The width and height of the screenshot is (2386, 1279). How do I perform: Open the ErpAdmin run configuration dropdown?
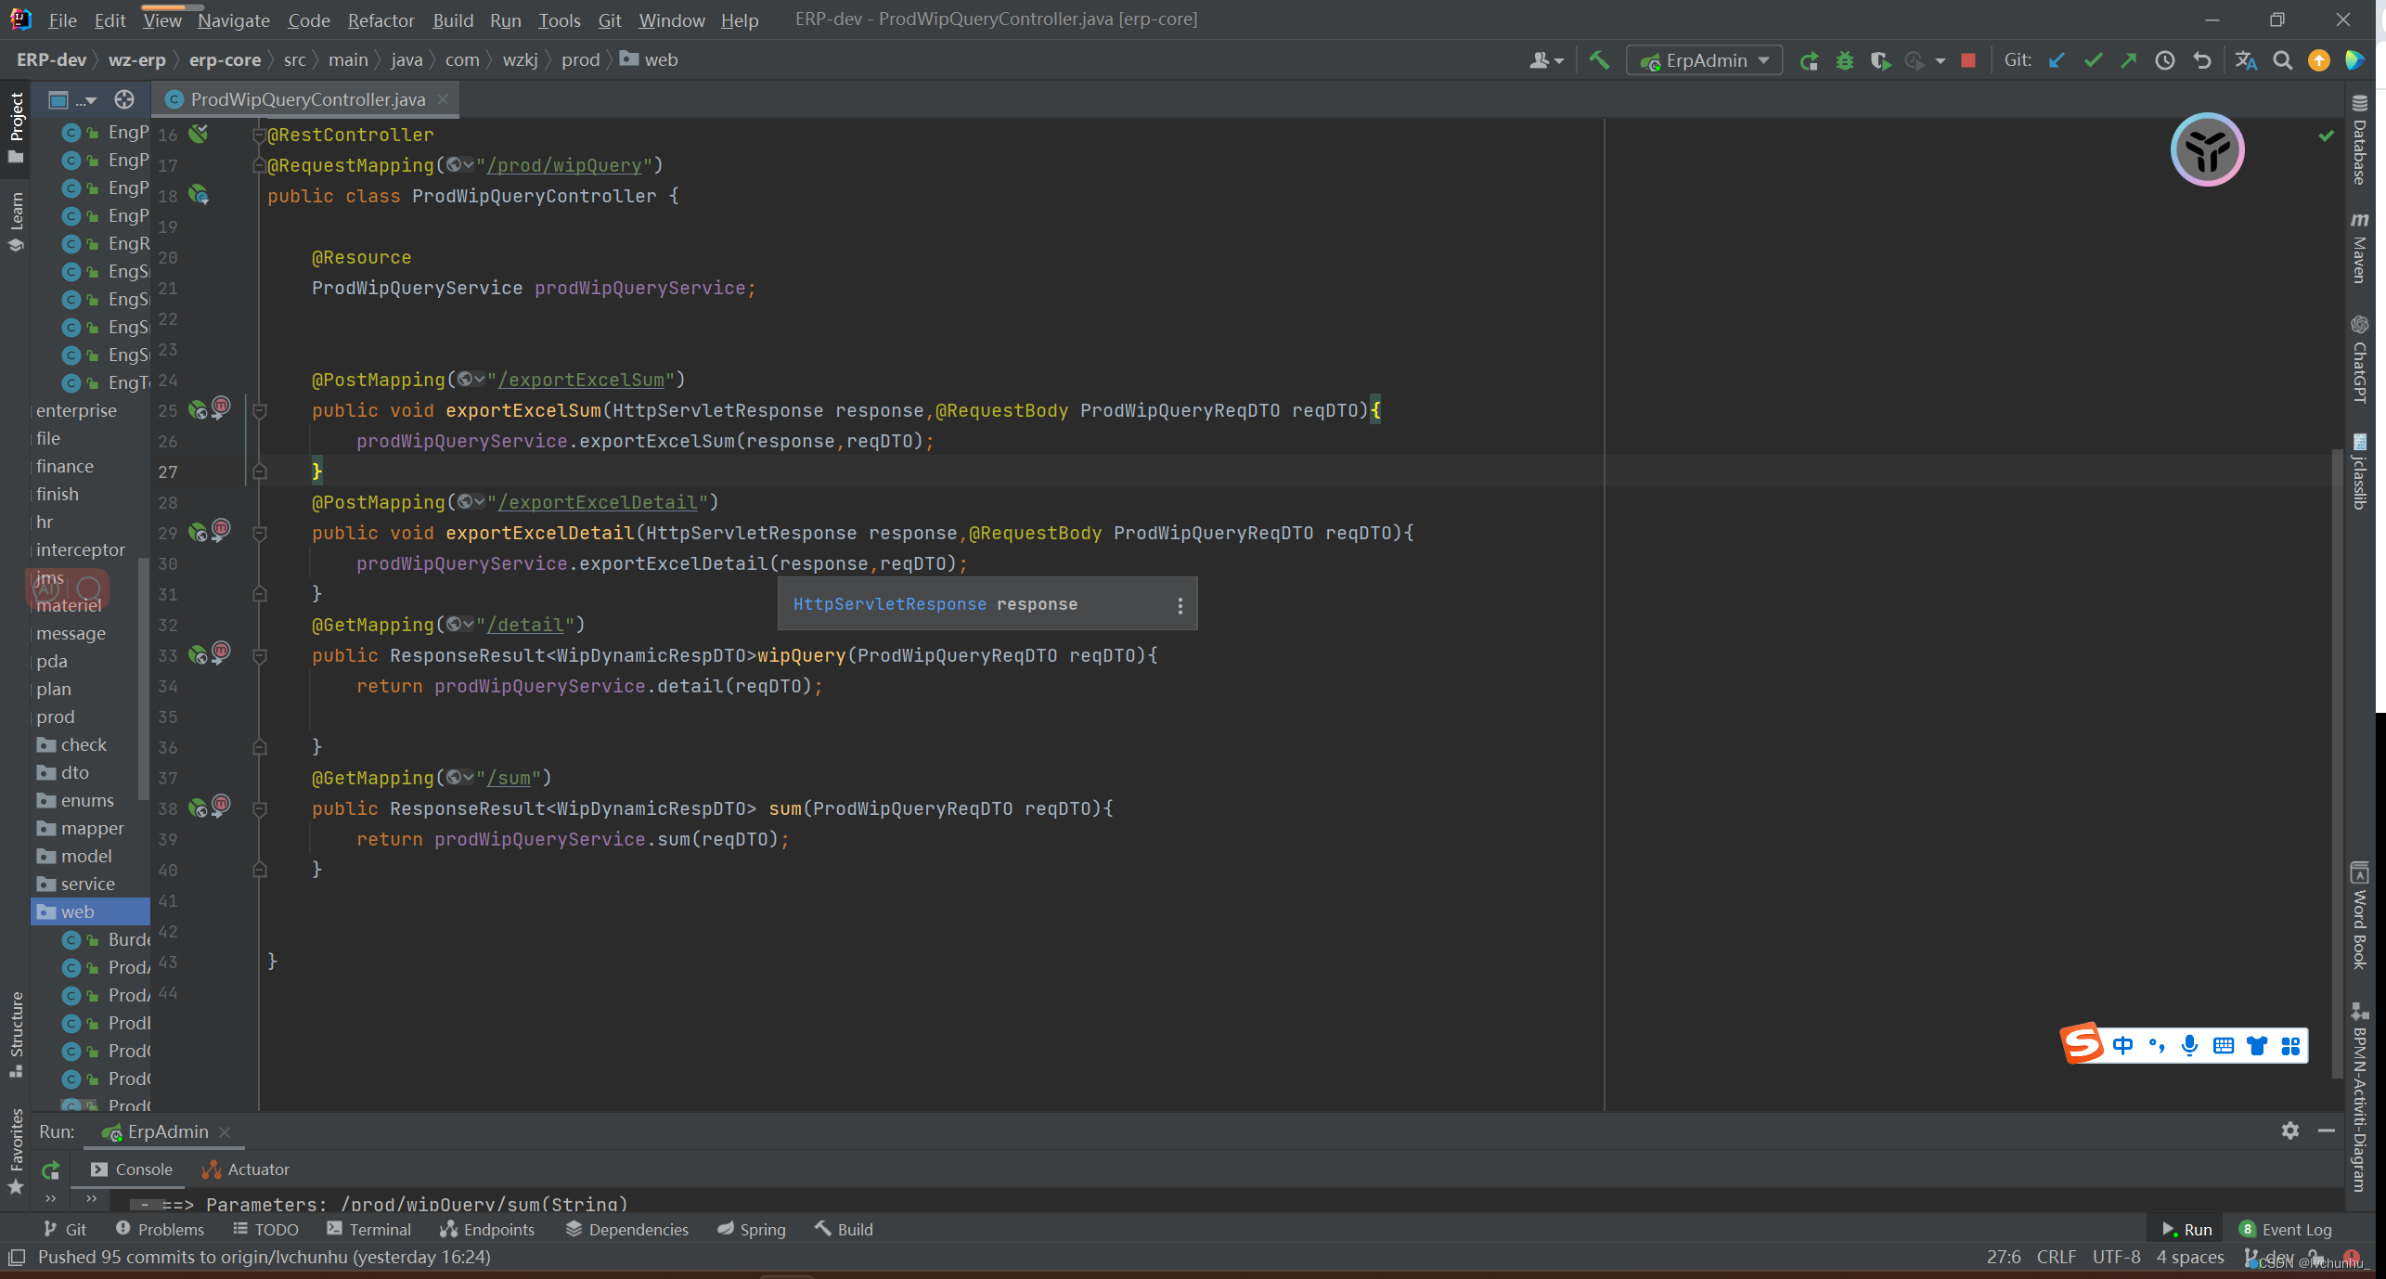(1705, 60)
